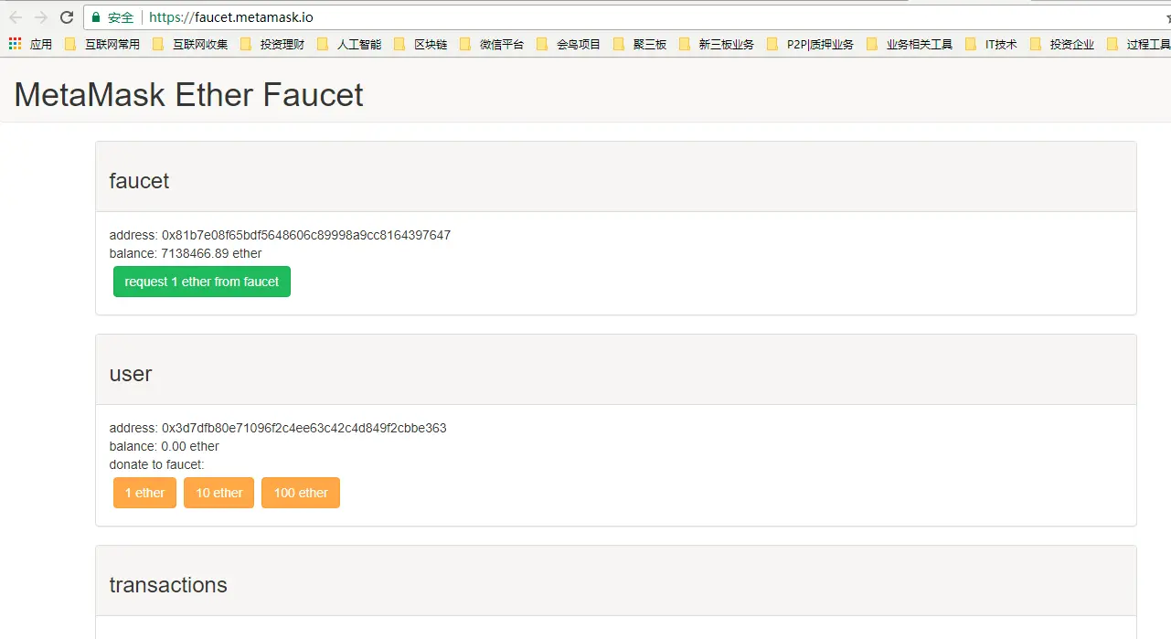1171x639 pixels.
Task: Open the 微信平台 bookmark folder
Action: click(492, 44)
